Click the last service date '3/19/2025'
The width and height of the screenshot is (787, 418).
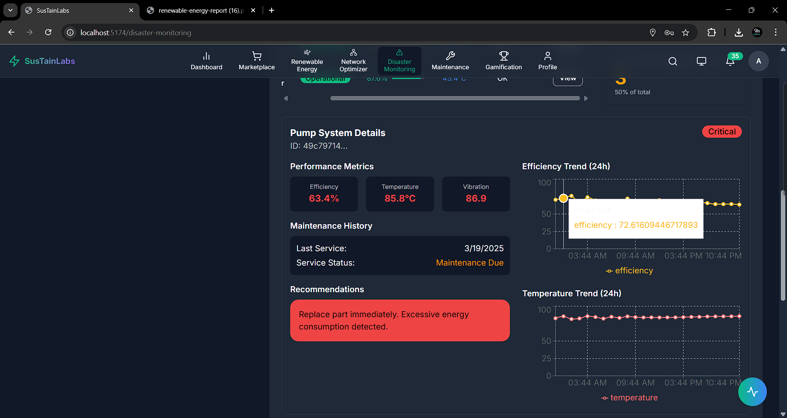point(484,248)
